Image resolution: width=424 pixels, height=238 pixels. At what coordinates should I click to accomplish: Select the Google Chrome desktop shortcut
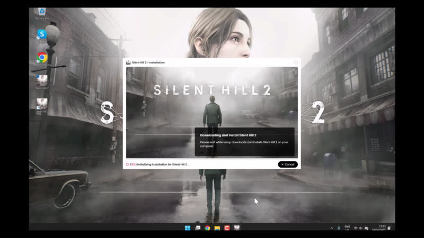pyautogui.click(x=42, y=59)
